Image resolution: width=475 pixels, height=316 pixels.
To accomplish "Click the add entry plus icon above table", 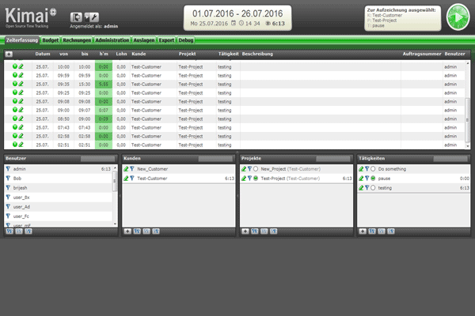I will tap(9, 54).
